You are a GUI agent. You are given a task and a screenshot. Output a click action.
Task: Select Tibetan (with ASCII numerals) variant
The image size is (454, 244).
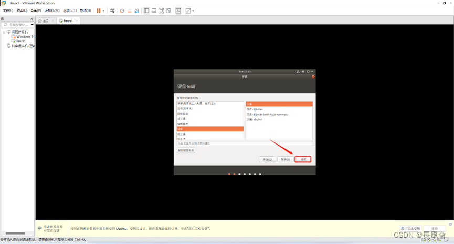point(279,114)
